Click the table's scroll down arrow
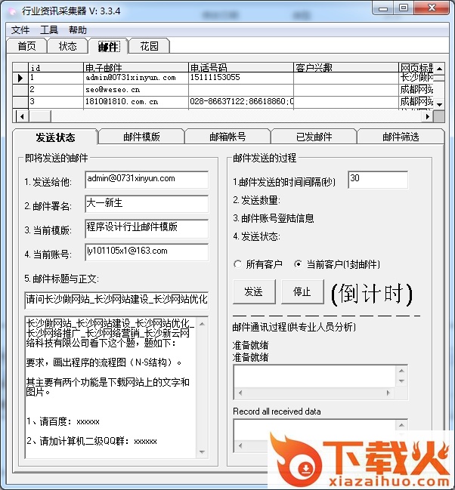This screenshot has height=490, width=455. coord(439,105)
